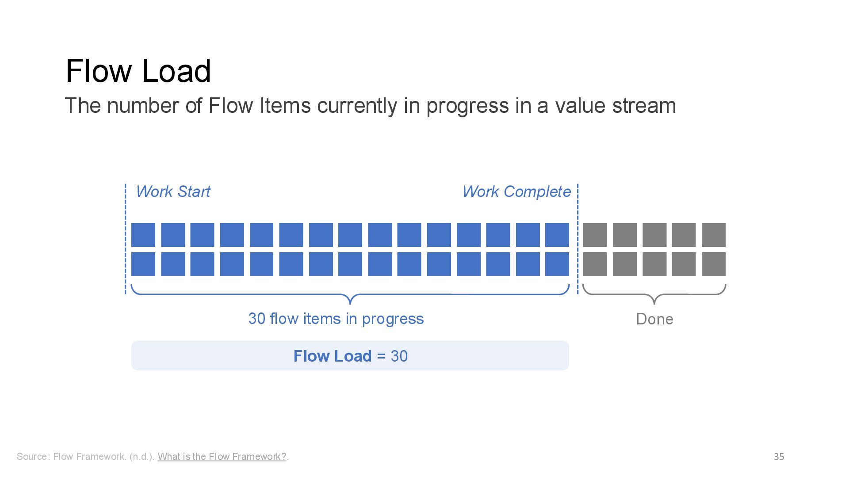Viewport: 849px width, 478px height.
Task: Select the slide subtitle about Flow Items
Action: coord(370,106)
